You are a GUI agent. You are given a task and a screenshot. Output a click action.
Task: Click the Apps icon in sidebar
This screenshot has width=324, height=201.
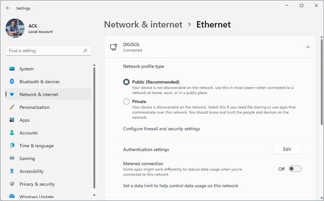12,120
